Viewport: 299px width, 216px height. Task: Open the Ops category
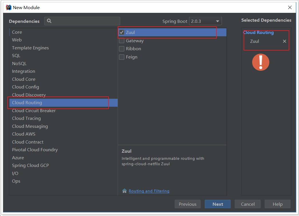pyautogui.click(x=63, y=181)
